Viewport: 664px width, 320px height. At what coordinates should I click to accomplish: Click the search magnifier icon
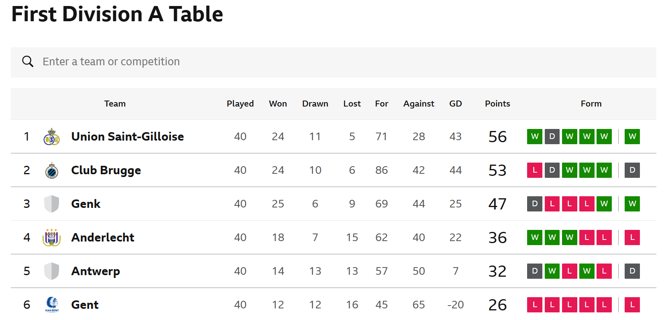28,62
